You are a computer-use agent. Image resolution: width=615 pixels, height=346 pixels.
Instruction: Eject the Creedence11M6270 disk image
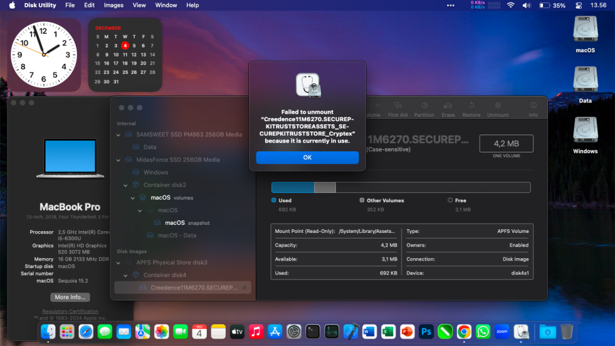pos(244,287)
